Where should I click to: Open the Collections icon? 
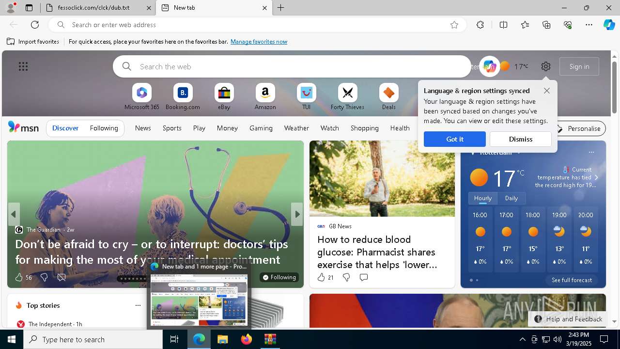point(546,25)
